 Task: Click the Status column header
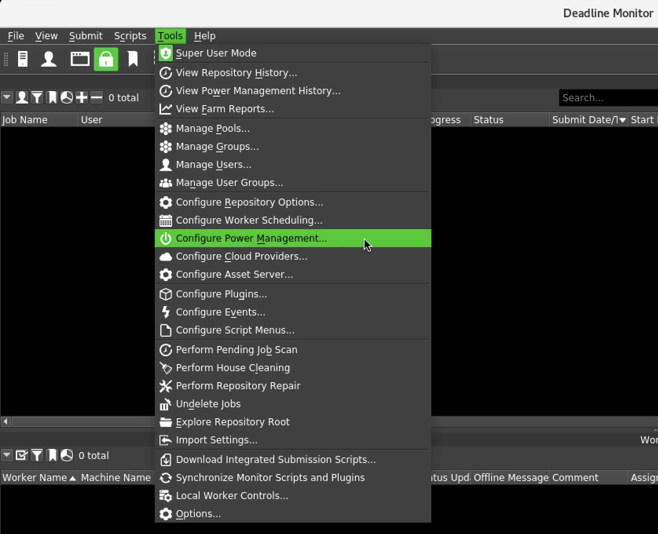tap(488, 120)
